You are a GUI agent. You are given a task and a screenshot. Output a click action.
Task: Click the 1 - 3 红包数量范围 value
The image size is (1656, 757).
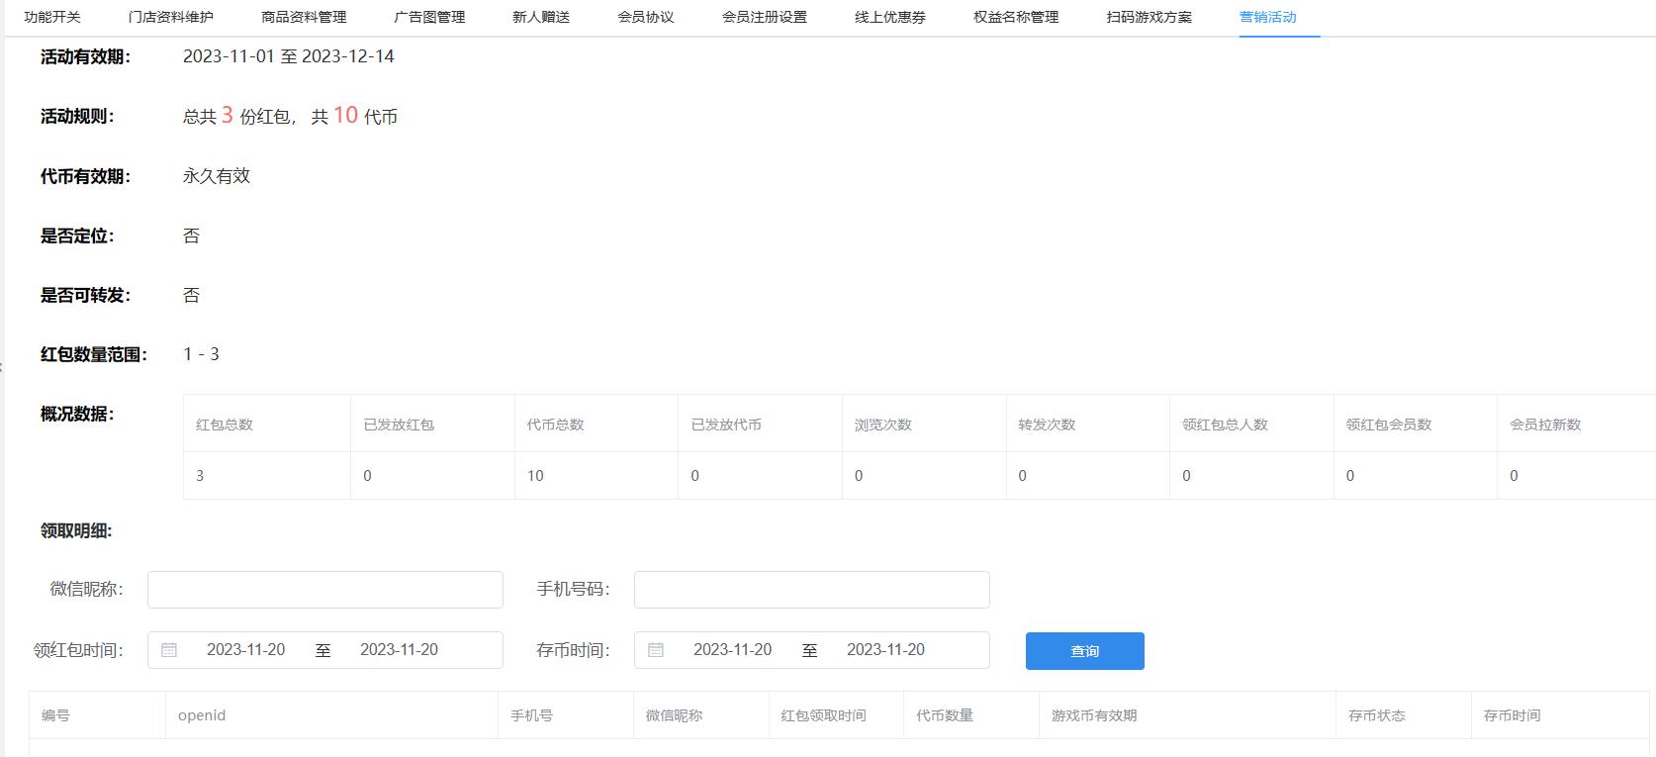click(x=201, y=354)
